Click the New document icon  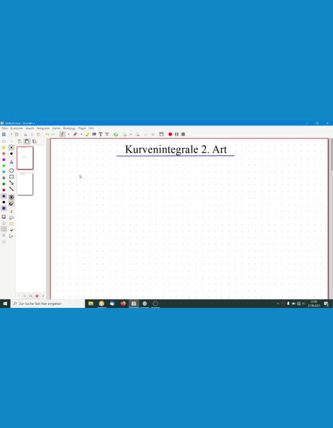(x=11, y=134)
